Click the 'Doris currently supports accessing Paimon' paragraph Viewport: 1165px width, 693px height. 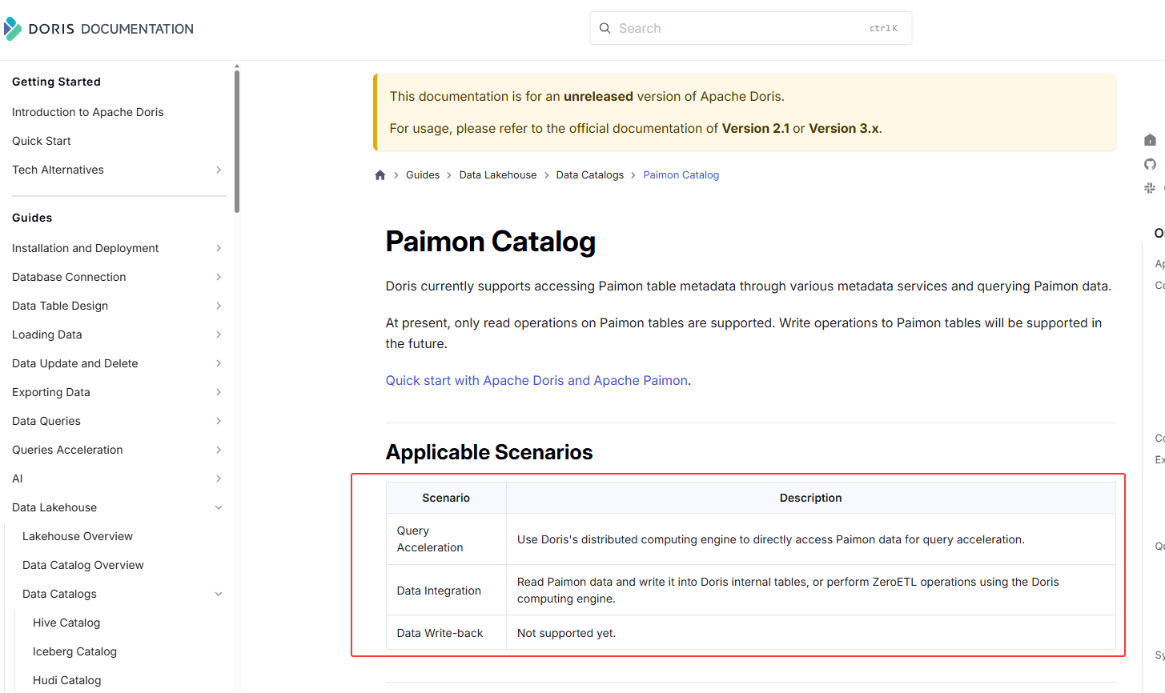coord(749,286)
